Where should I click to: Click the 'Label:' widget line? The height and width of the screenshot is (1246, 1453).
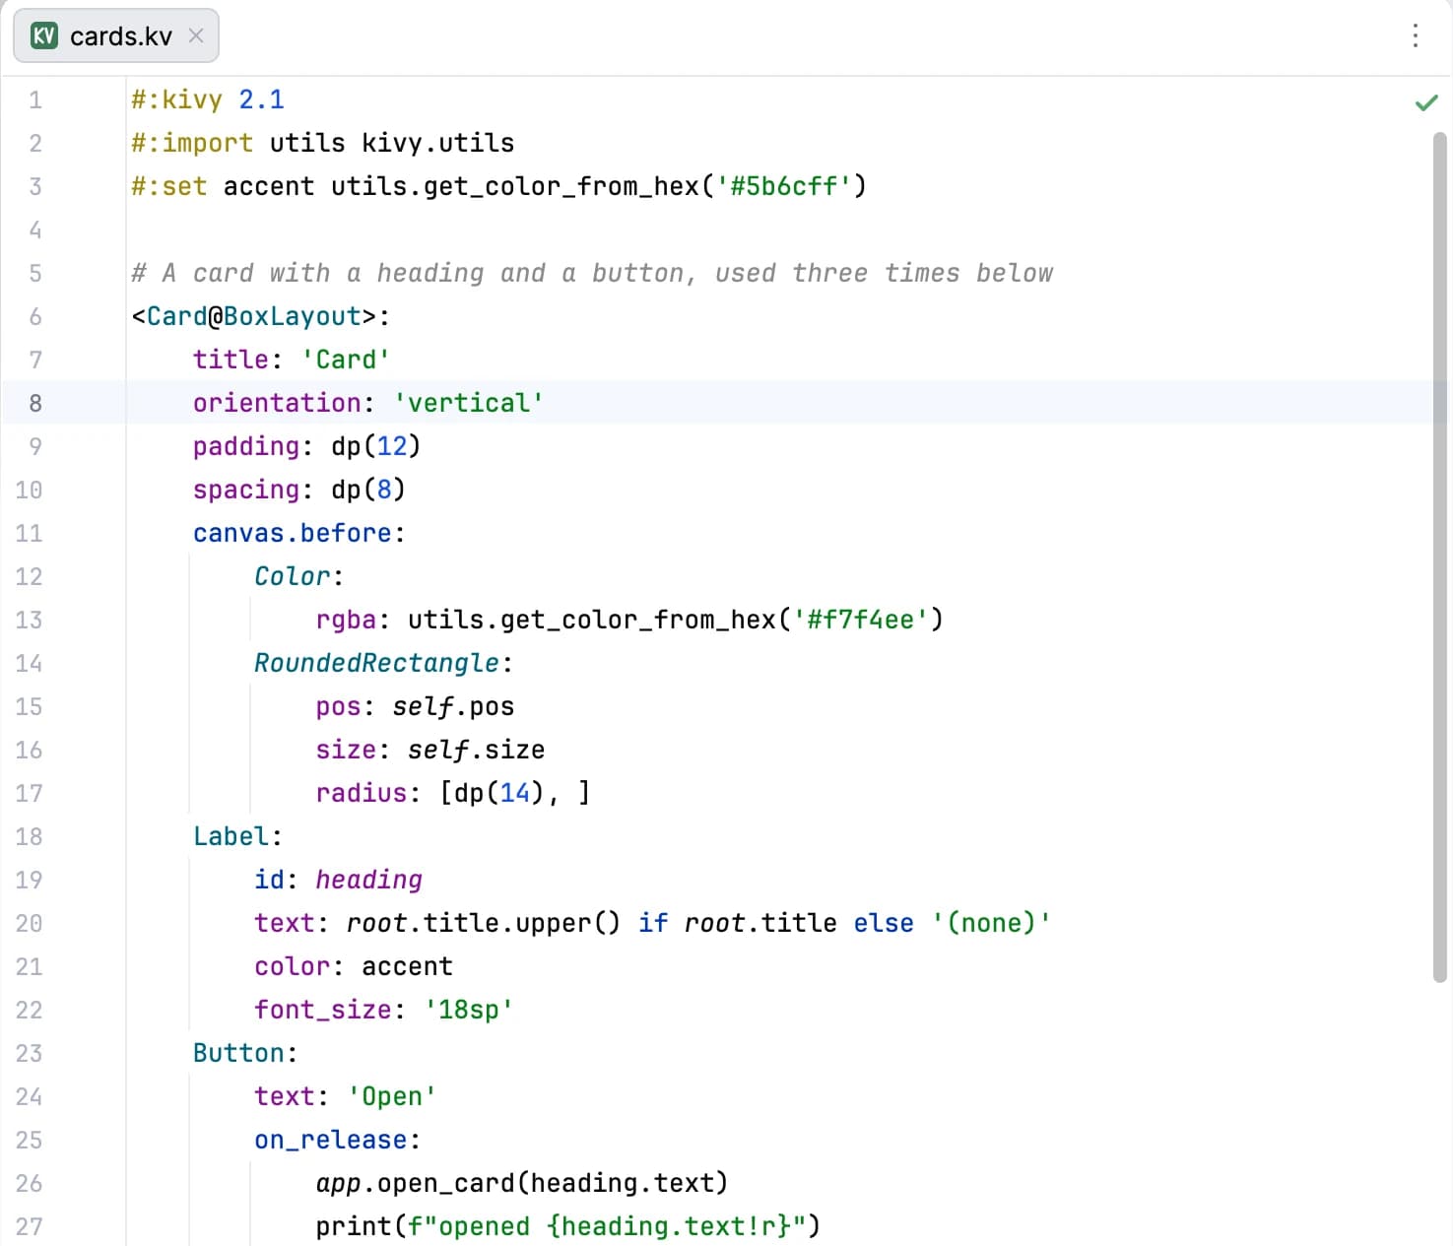point(238,836)
